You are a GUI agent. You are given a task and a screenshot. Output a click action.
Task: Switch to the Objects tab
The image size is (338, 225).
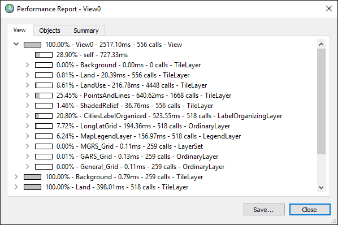(50, 31)
